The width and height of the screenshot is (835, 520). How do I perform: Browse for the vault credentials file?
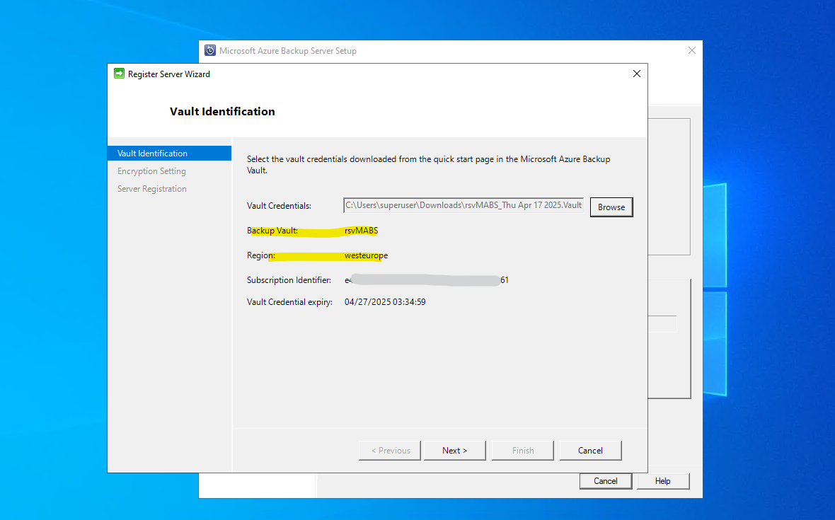[x=611, y=207]
